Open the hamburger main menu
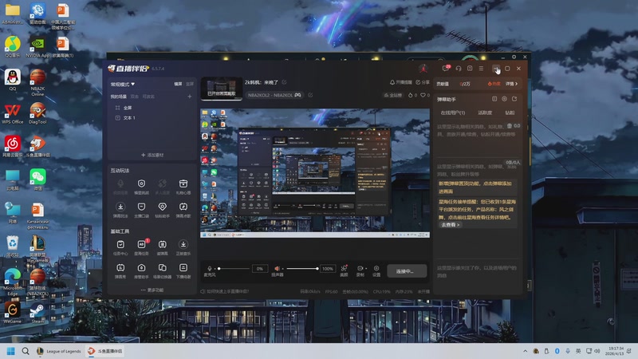The width and height of the screenshot is (638, 359). point(481,69)
